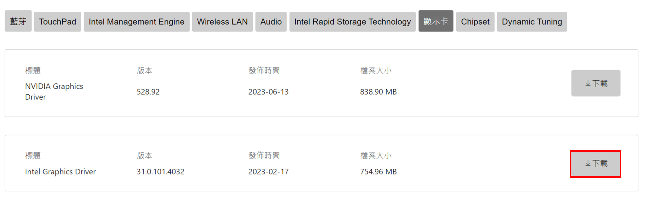The height and width of the screenshot is (202, 651).
Task: Click the Intel Graphics Driver title
Action: (x=60, y=172)
